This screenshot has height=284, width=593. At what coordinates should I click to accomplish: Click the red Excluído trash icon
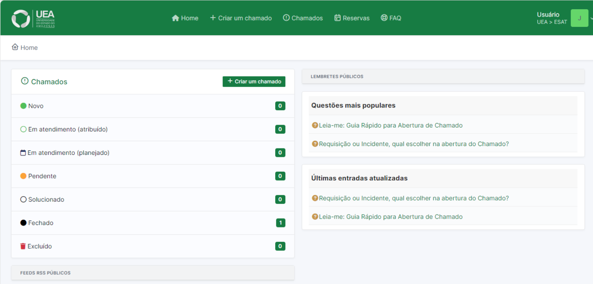tap(23, 246)
